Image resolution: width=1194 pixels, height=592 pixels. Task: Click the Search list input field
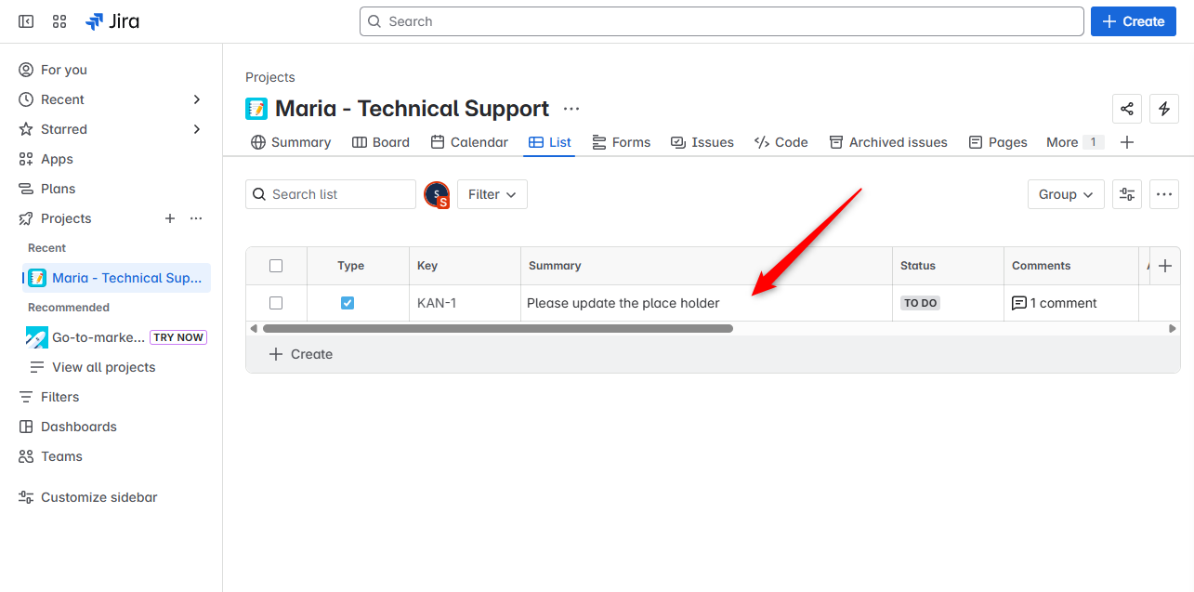point(331,194)
